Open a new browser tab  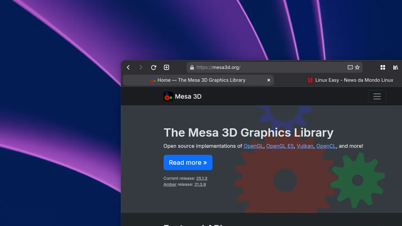[x=166, y=67]
